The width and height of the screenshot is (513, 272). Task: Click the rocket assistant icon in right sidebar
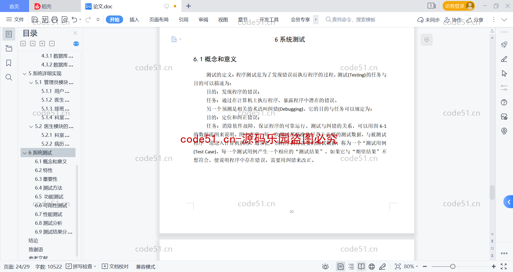pyautogui.click(x=504, y=45)
